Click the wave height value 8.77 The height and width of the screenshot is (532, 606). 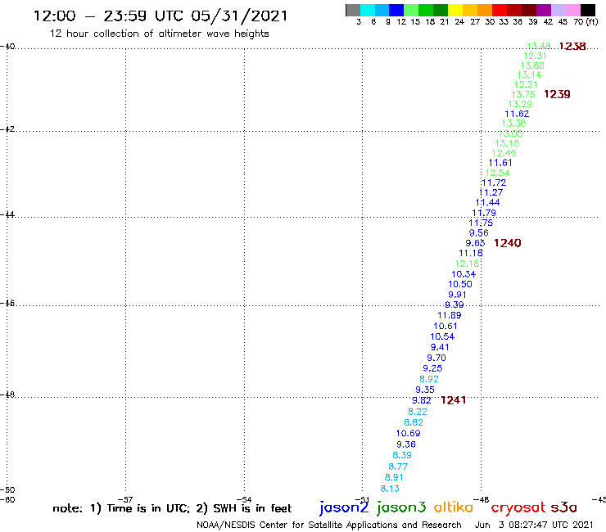tap(398, 467)
